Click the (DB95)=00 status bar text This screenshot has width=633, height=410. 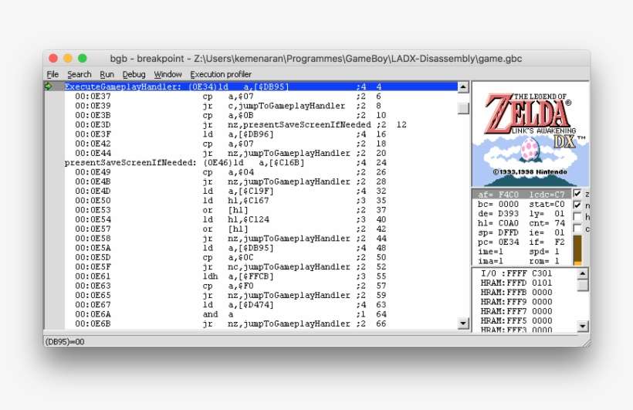click(65, 342)
